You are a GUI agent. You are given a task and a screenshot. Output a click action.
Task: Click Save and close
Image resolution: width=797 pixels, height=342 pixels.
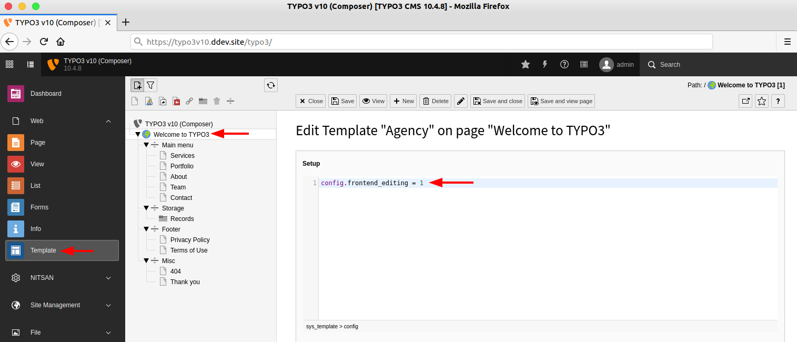click(x=498, y=101)
